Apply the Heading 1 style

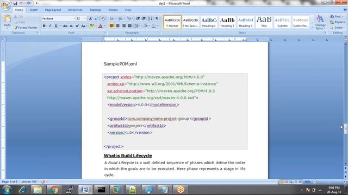pyautogui.click(x=209, y=22)
